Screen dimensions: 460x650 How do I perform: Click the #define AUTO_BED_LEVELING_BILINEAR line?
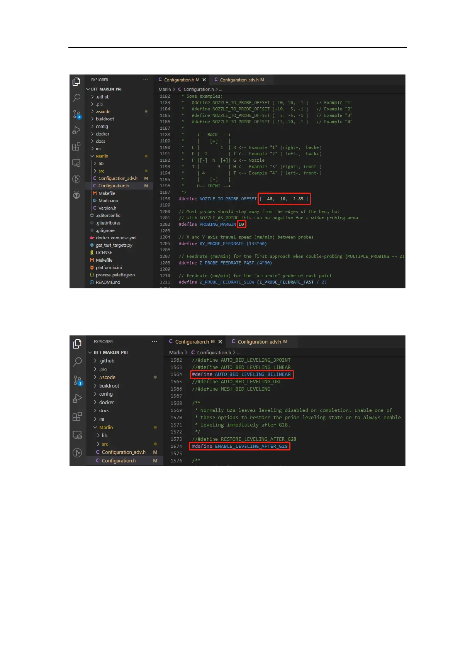tap(241, 374)
